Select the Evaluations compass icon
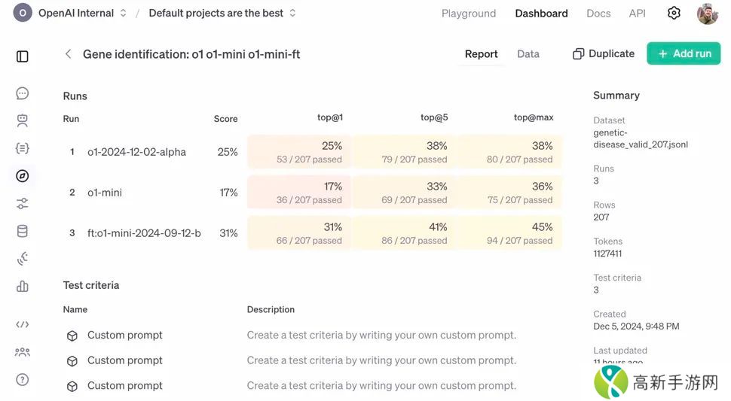731x401 pixels. (x=23, y=176)
